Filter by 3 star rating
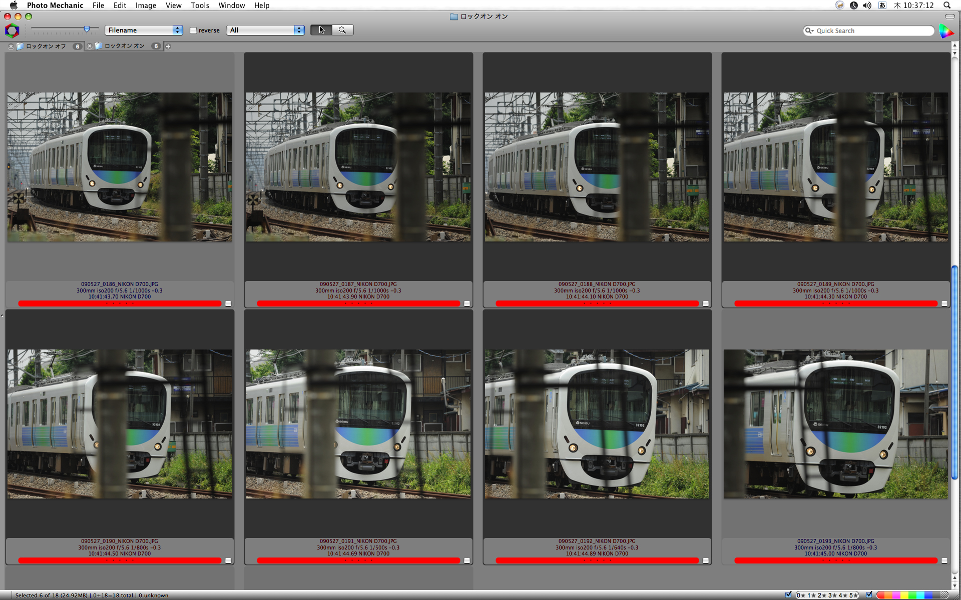Viewport: 961px width, 600px height. coord(832,595)
